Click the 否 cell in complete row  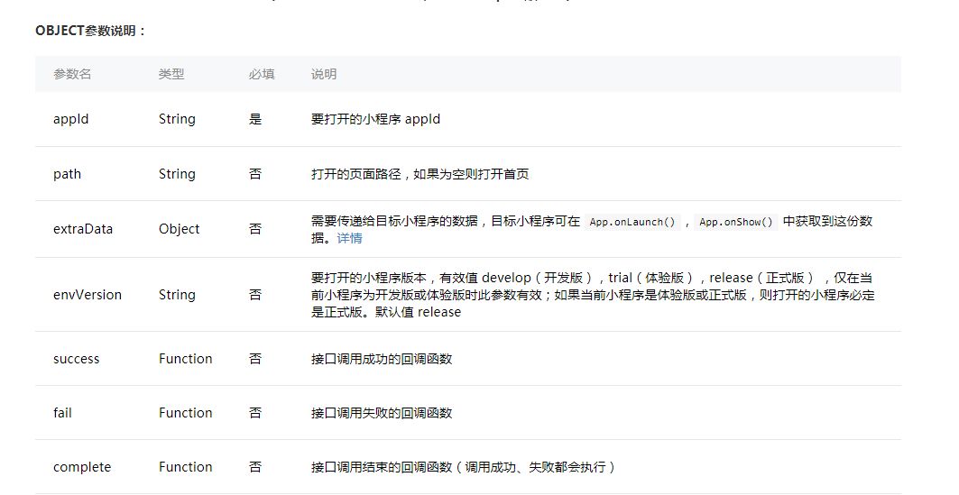tap(255, 467)
